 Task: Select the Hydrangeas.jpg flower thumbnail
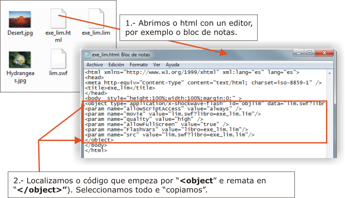[x=20, y=59]
